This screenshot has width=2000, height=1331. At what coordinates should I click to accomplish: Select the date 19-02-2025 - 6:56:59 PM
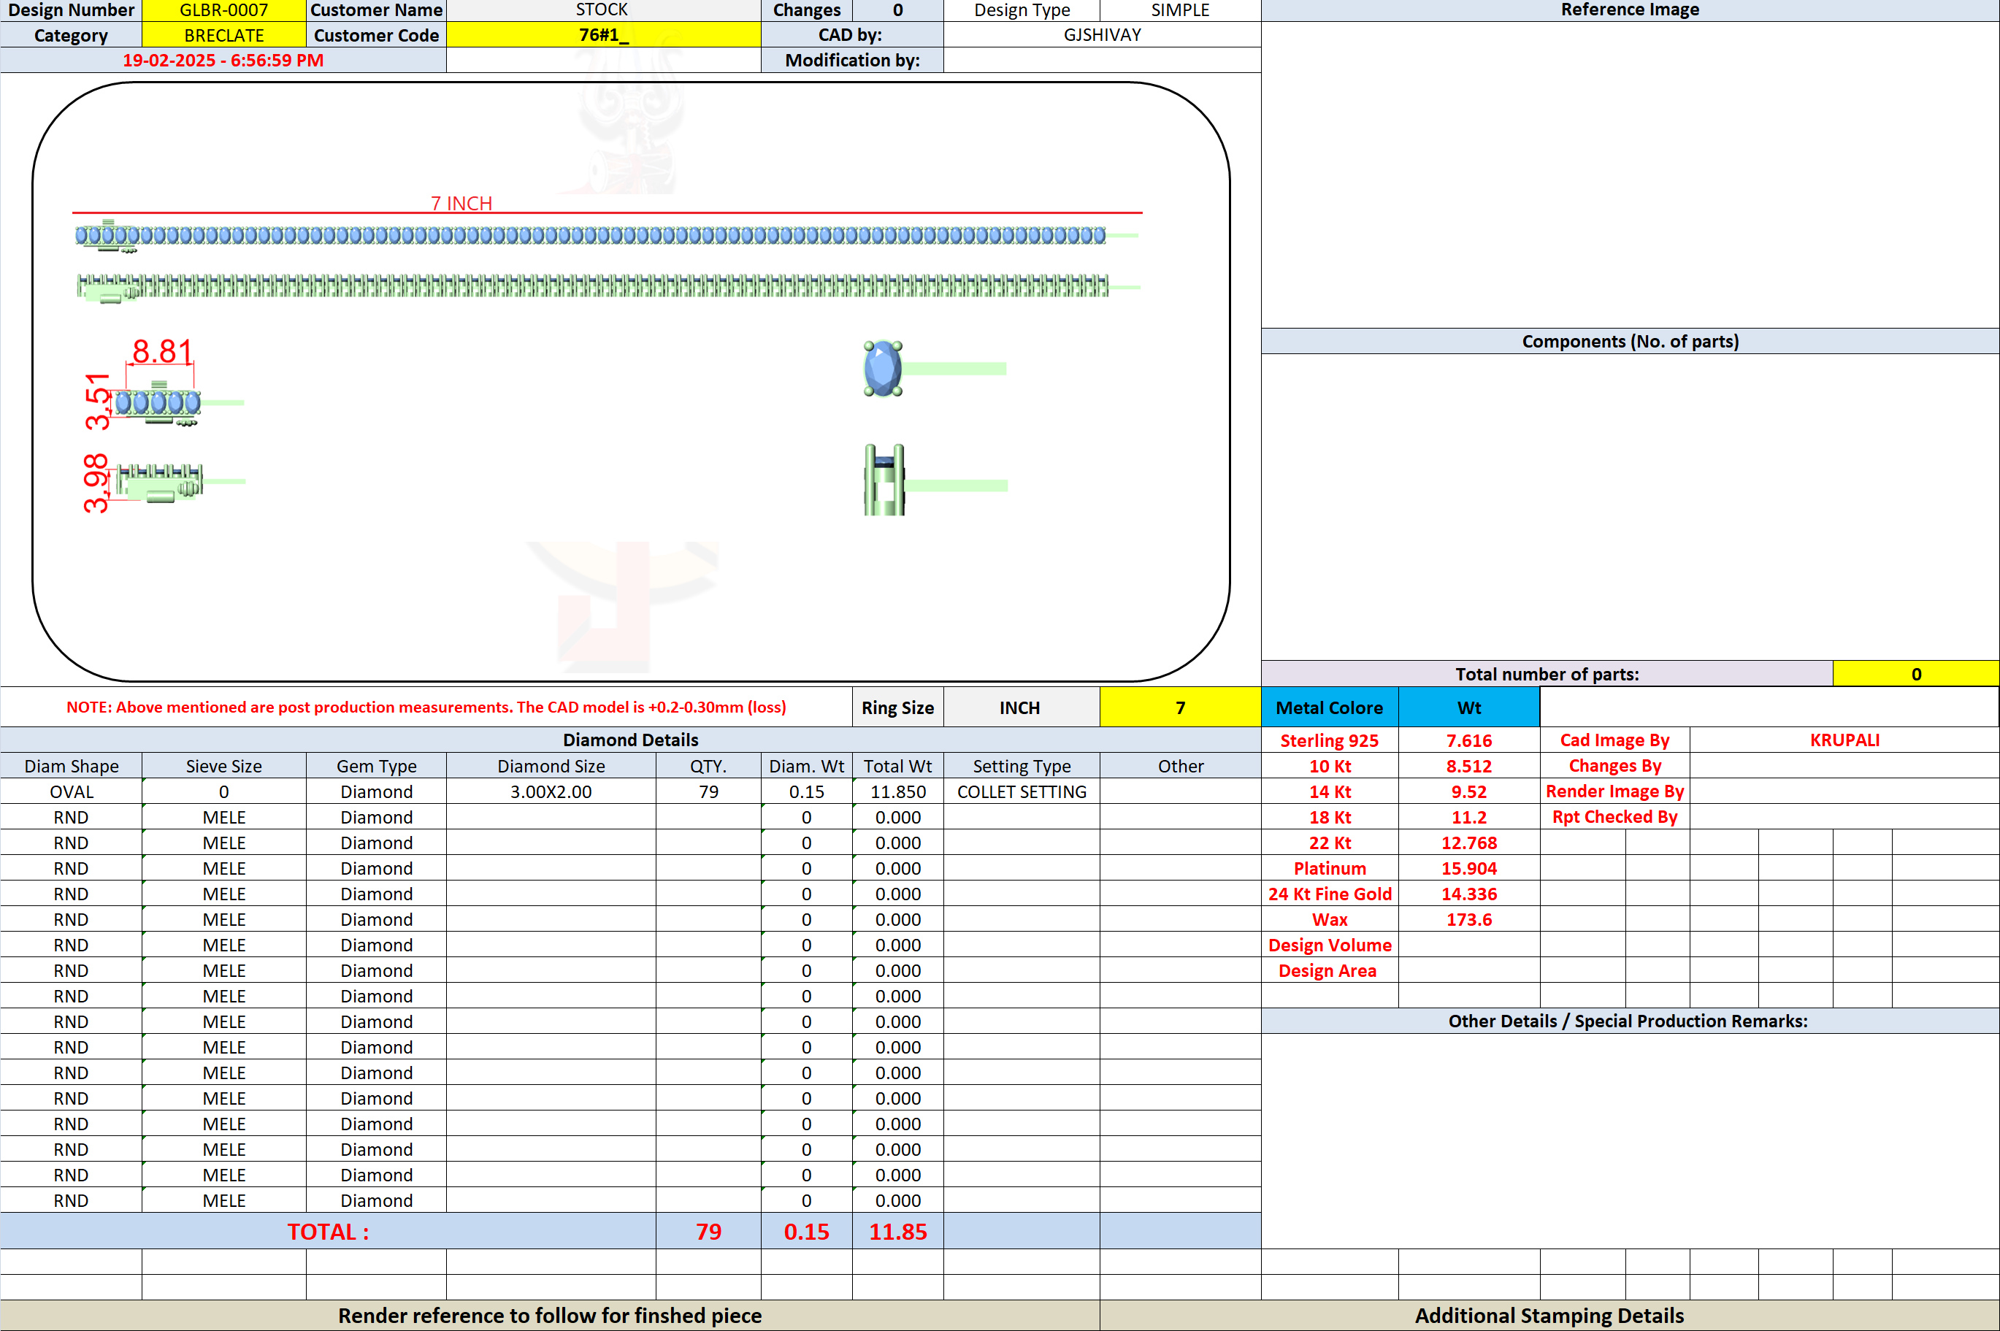(223, 61)
